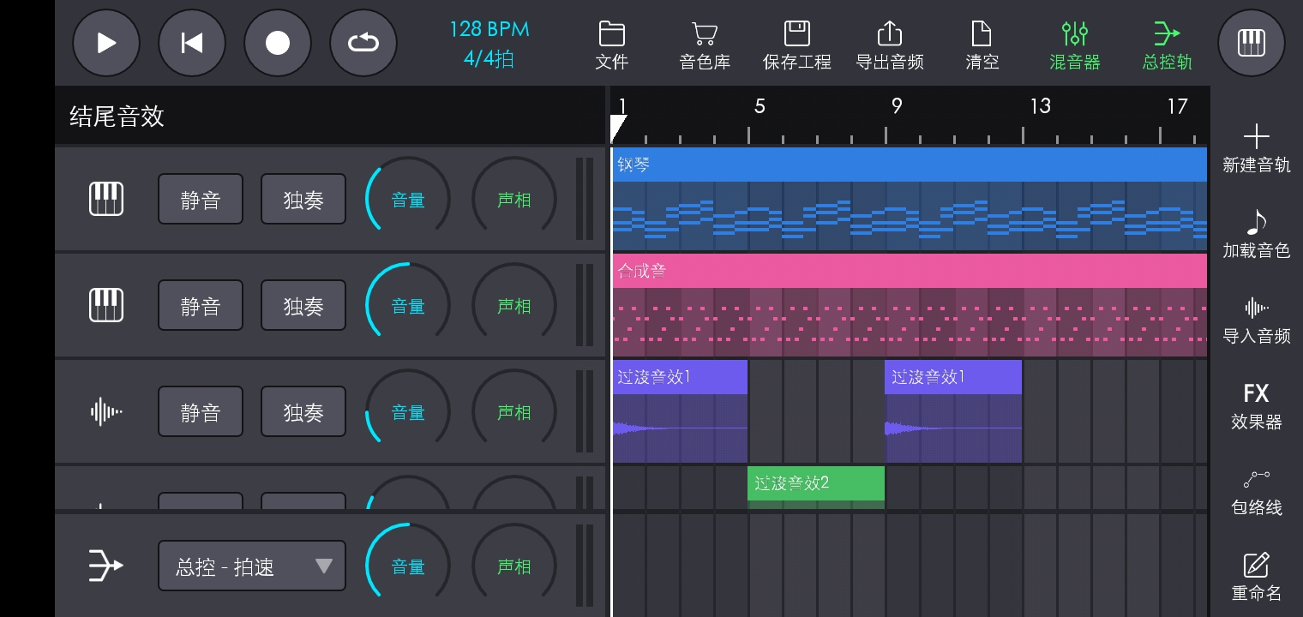This screenshot has width=1303, height=617.
Task: Tap the master track routing icon
Action: 106,566
